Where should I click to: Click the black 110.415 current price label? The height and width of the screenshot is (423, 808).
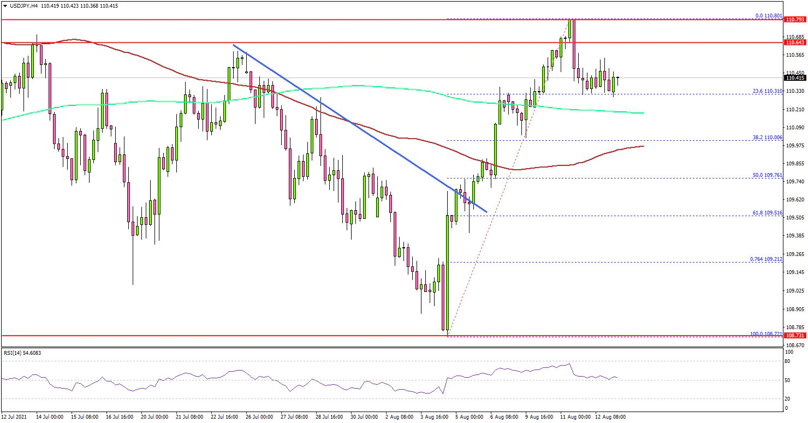[x=794, y=78]
